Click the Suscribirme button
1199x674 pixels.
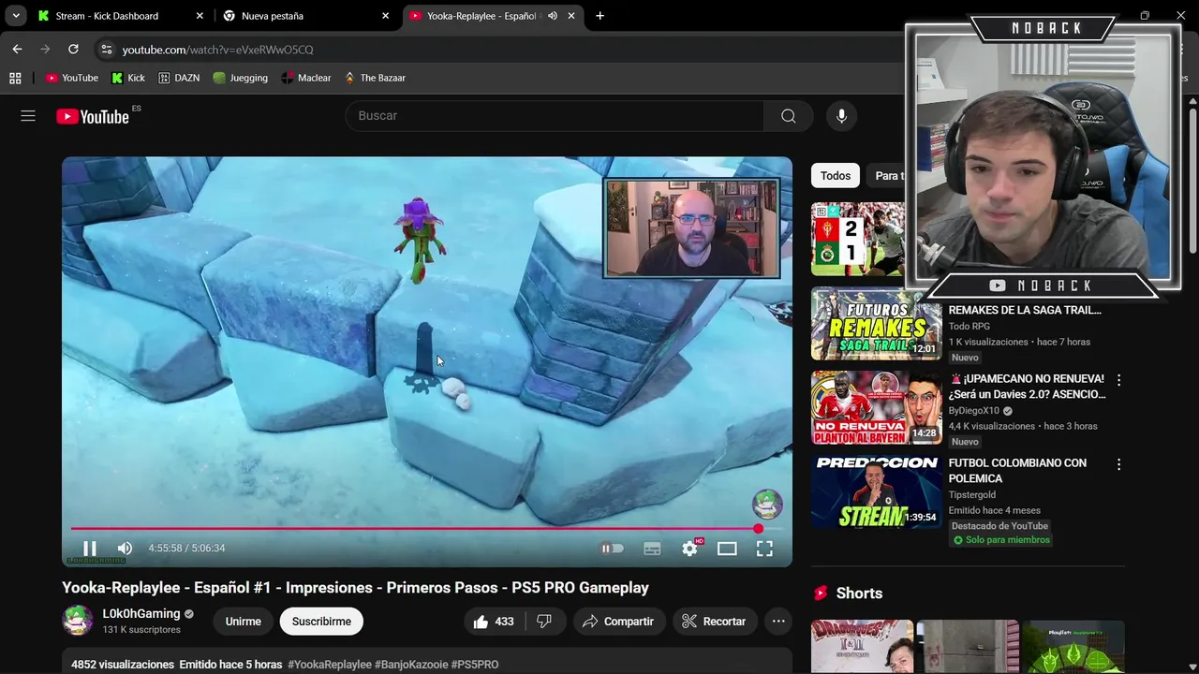(321, 622)
